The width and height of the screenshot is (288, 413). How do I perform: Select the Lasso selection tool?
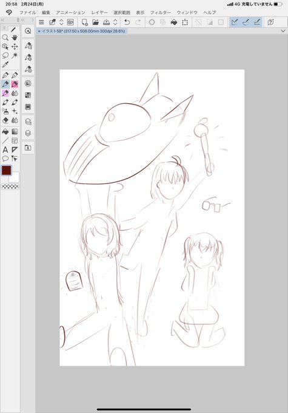click(5, 56)
